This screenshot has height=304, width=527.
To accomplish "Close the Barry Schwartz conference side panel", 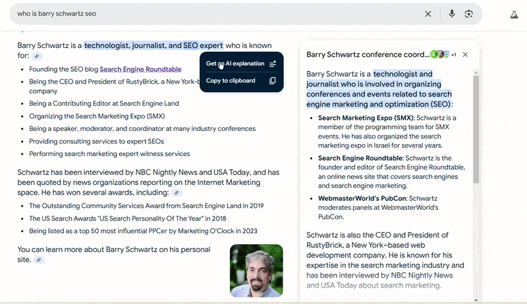I will pyautogui.click(x=465, y=55).
